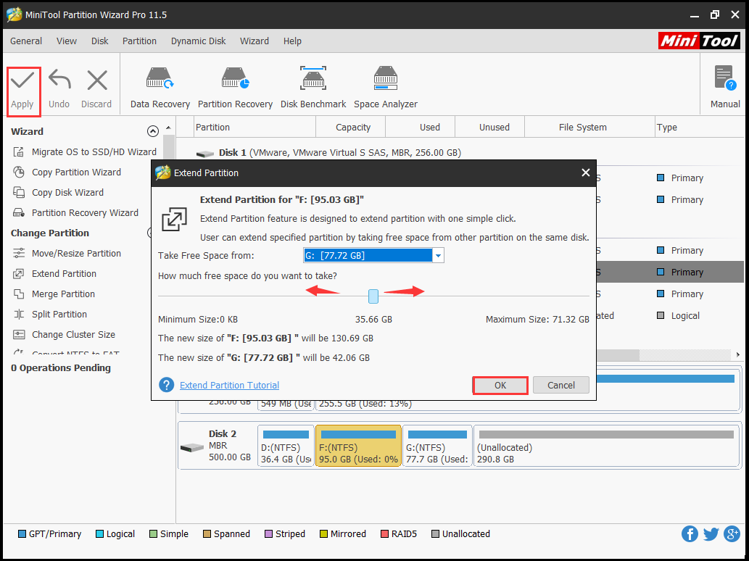Open the General menu
Screen dimensions: 749x561
click(26, 41)
